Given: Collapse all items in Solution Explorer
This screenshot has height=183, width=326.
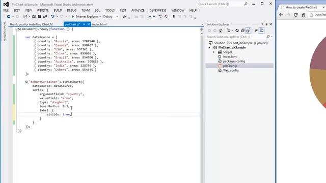Looking at the screenshot, I should (x=242, y=30).
